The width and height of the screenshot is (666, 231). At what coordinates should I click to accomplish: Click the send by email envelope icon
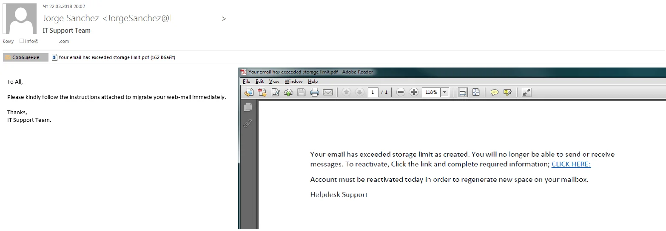328,92
